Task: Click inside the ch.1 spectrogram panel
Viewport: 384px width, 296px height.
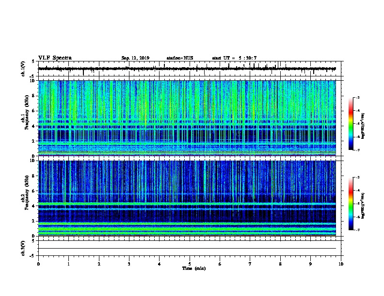Action: click(187, 118)
